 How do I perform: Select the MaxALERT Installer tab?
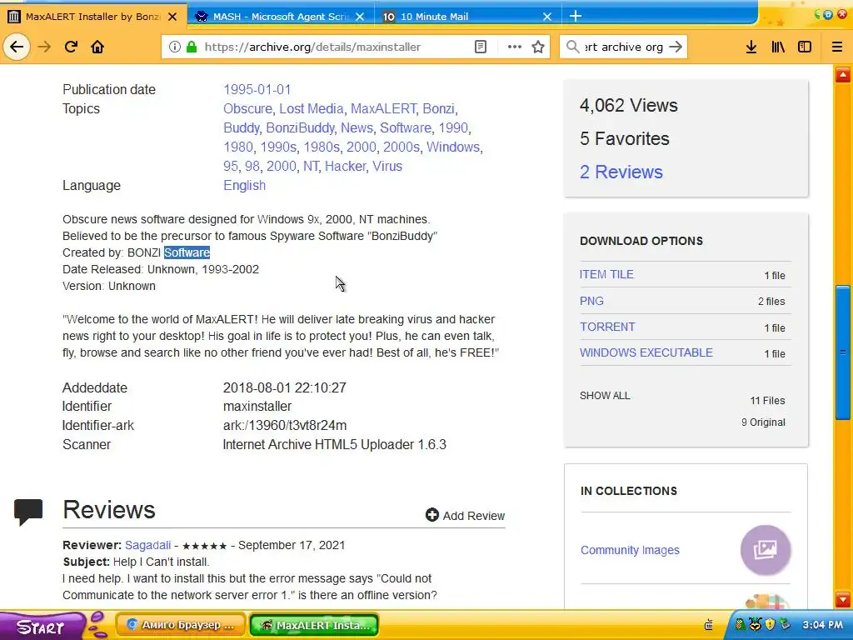[x=92, y=17]
